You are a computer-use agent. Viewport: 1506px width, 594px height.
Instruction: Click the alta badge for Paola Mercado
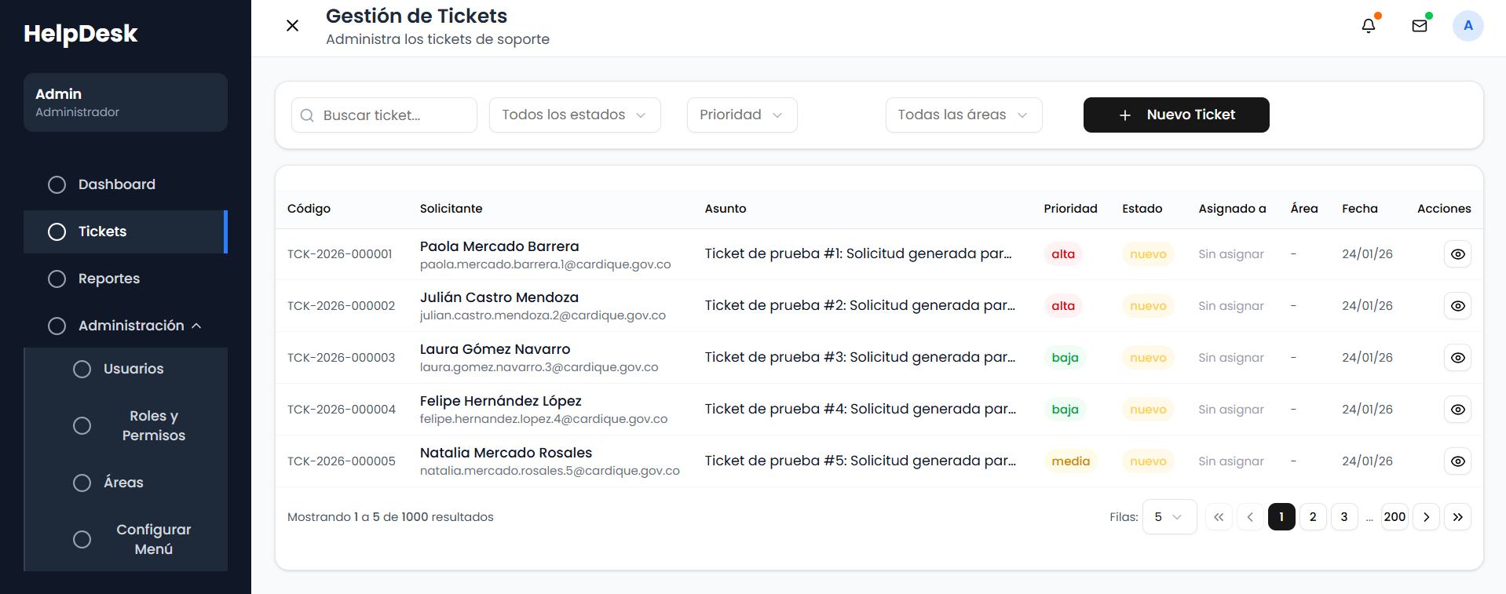click(x=1063, y=254)
